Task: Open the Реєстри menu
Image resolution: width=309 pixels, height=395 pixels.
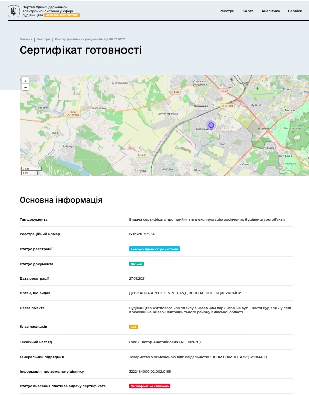Action: click(x=227, y=11)
